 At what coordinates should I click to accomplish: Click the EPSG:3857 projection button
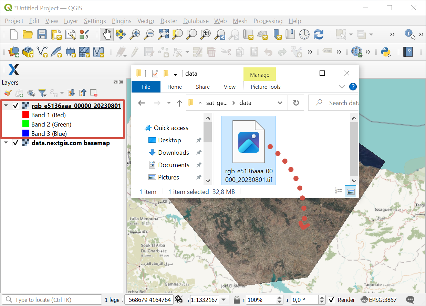tap(378, 300)
